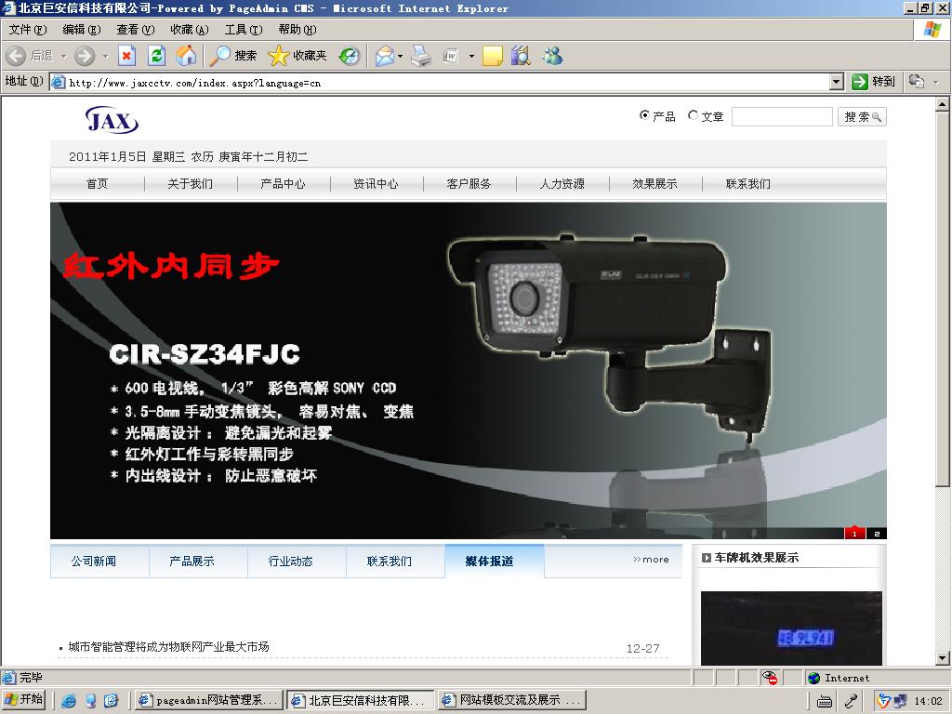Click the page icon in address bar
This screenshot has height=714, width=952.
59,82
